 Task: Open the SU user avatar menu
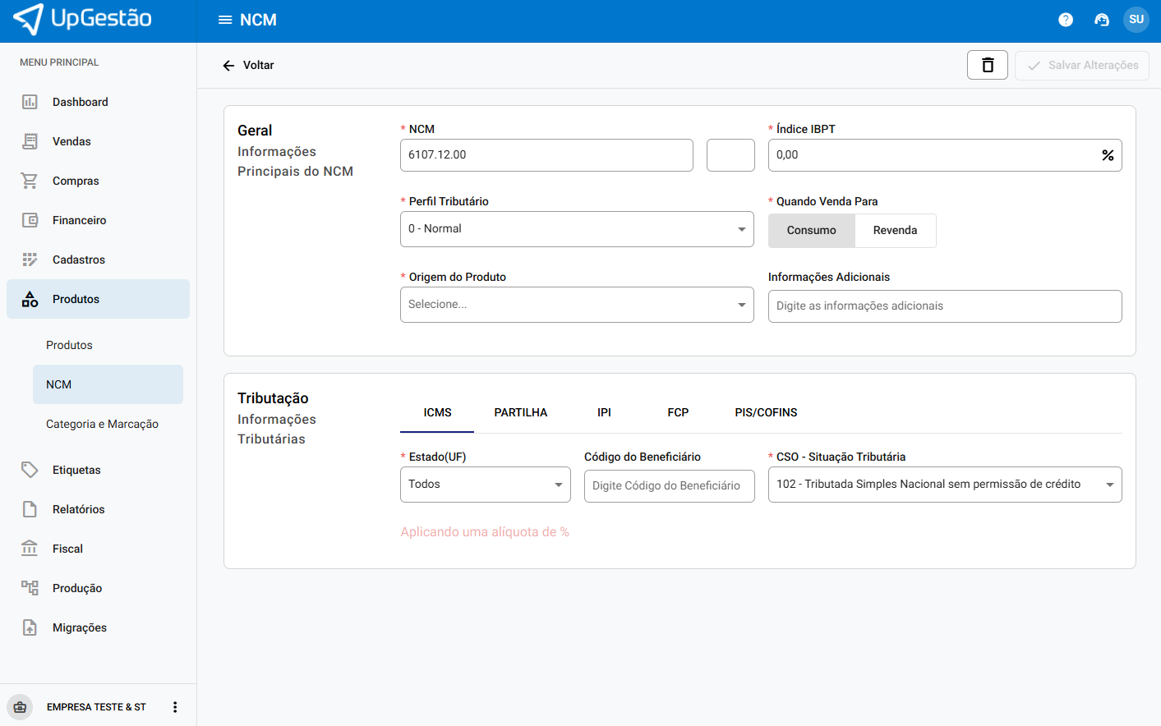pos(1136,20)
